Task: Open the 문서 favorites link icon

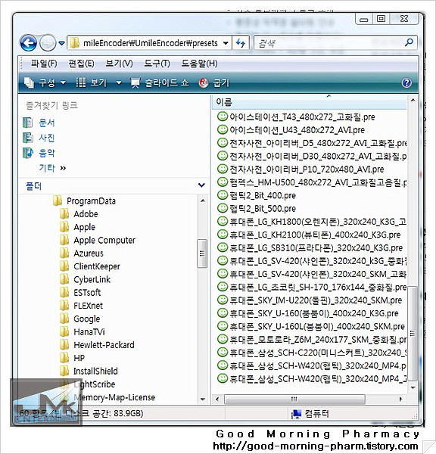Action: [27, 123]
